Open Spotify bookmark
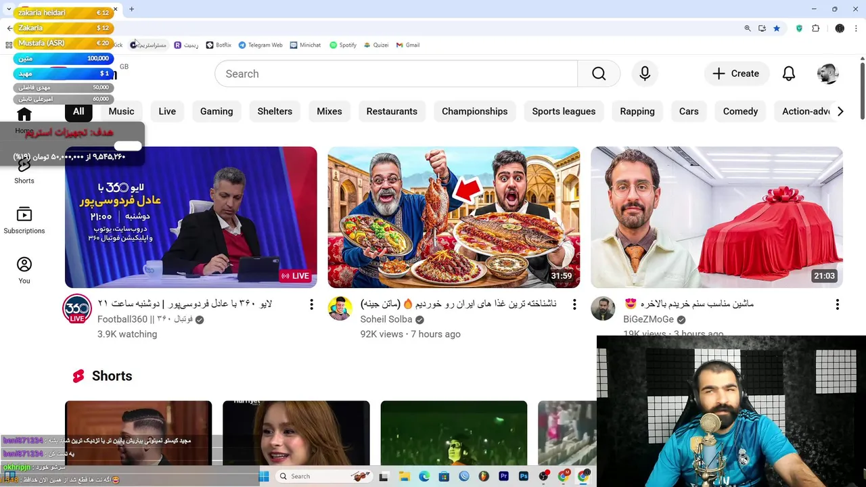The width and height of the screenshot is (866, 487). click(343, 45)
